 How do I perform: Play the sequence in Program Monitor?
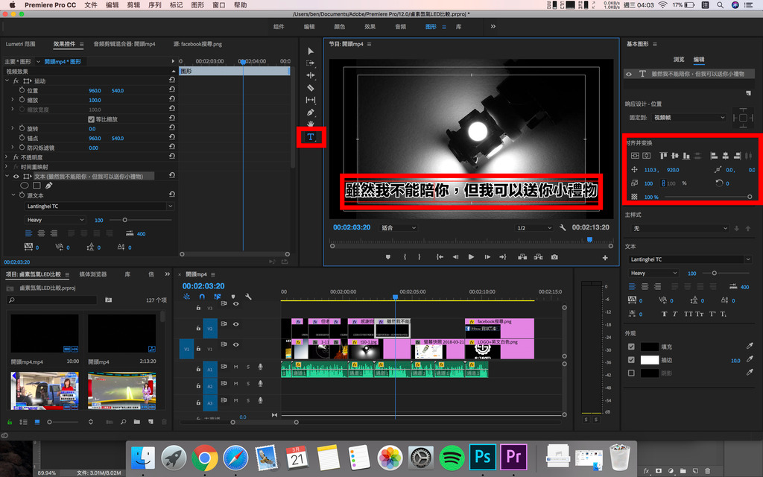471,257
